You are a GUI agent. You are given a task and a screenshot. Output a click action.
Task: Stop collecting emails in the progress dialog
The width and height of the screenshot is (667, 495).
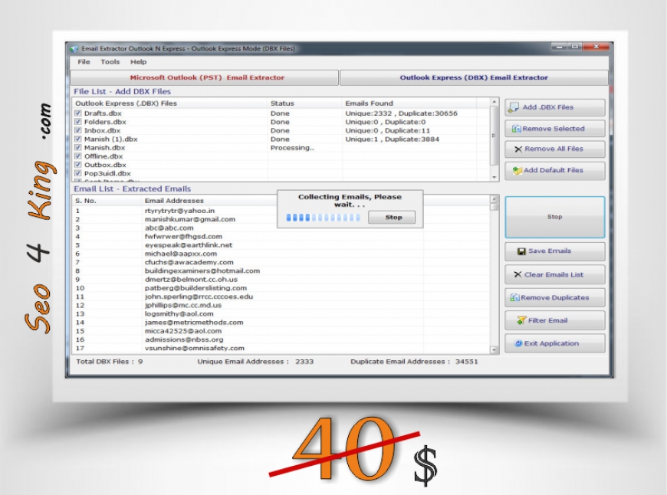point(392,218)
